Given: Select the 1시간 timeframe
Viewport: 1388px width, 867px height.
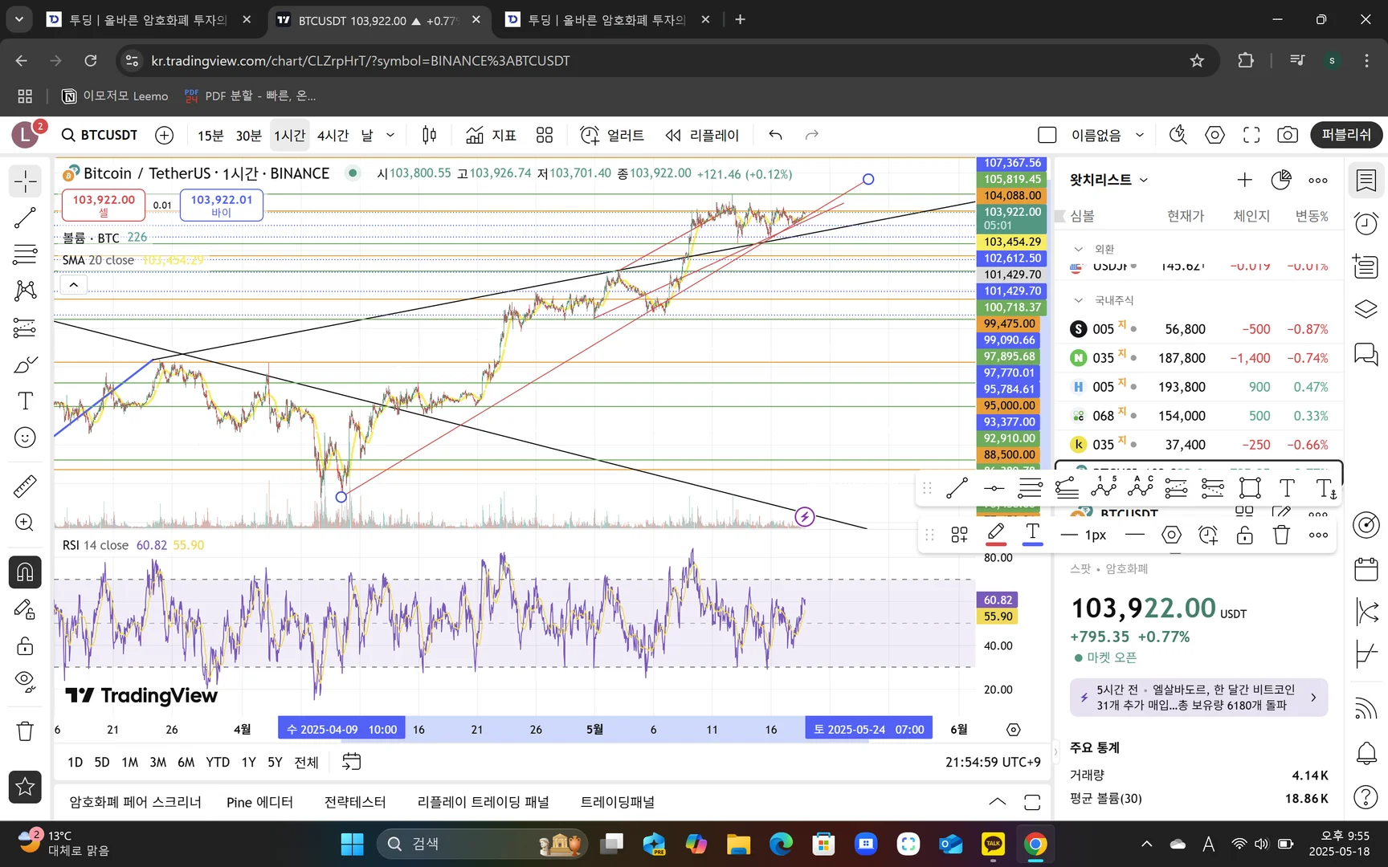Looking at the screenshot, I should click(x=289, y=135).
